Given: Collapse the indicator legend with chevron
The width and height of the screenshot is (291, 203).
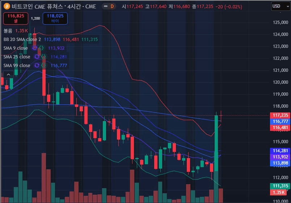Looking at the screenshot, I should [x=8, y=75].
